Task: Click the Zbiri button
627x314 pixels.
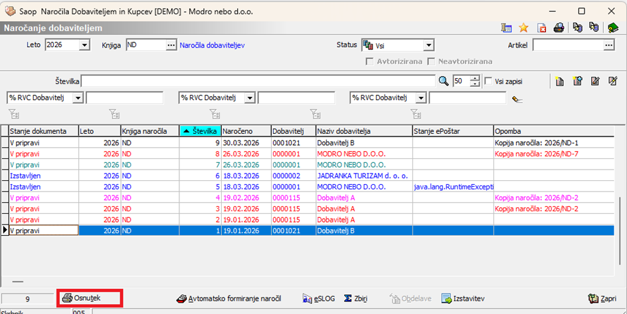Action: 355,299
